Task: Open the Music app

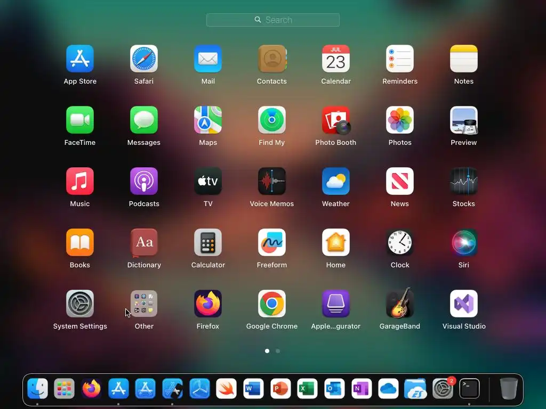Action: point(80,181)
